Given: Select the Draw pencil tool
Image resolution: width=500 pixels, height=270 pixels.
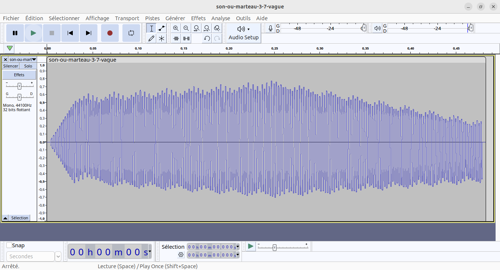Looking at the screenshot, I should 151,38.
